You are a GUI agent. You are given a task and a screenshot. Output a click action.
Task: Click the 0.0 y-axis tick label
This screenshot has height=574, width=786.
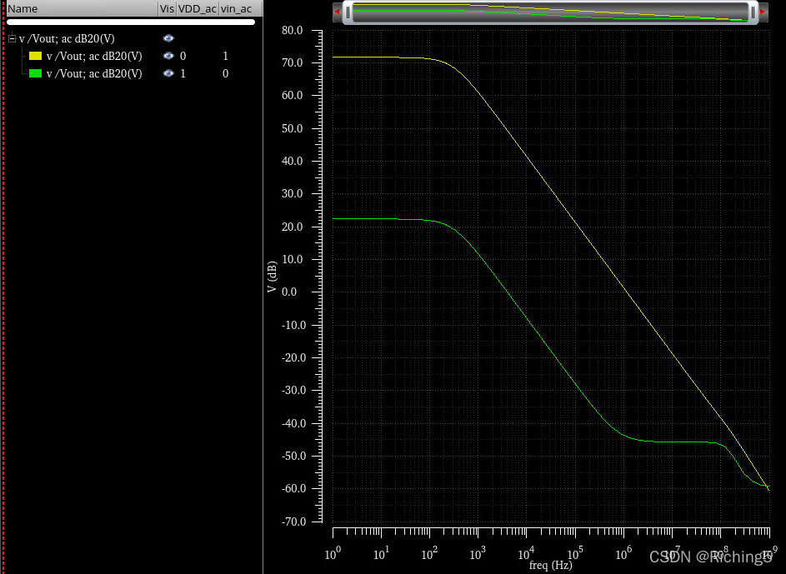[x=289, y=292]
